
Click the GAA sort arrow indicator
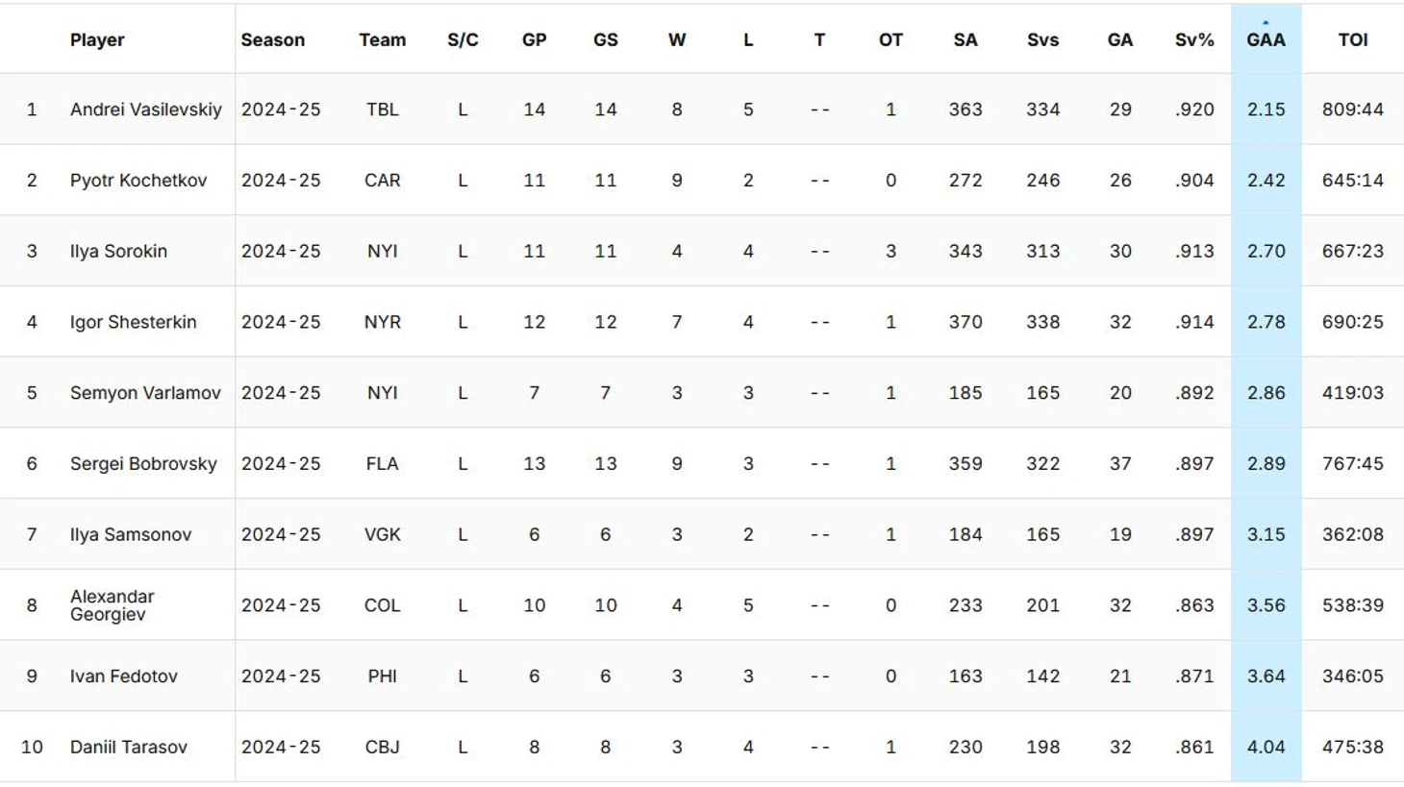[x=1266, y=22]
